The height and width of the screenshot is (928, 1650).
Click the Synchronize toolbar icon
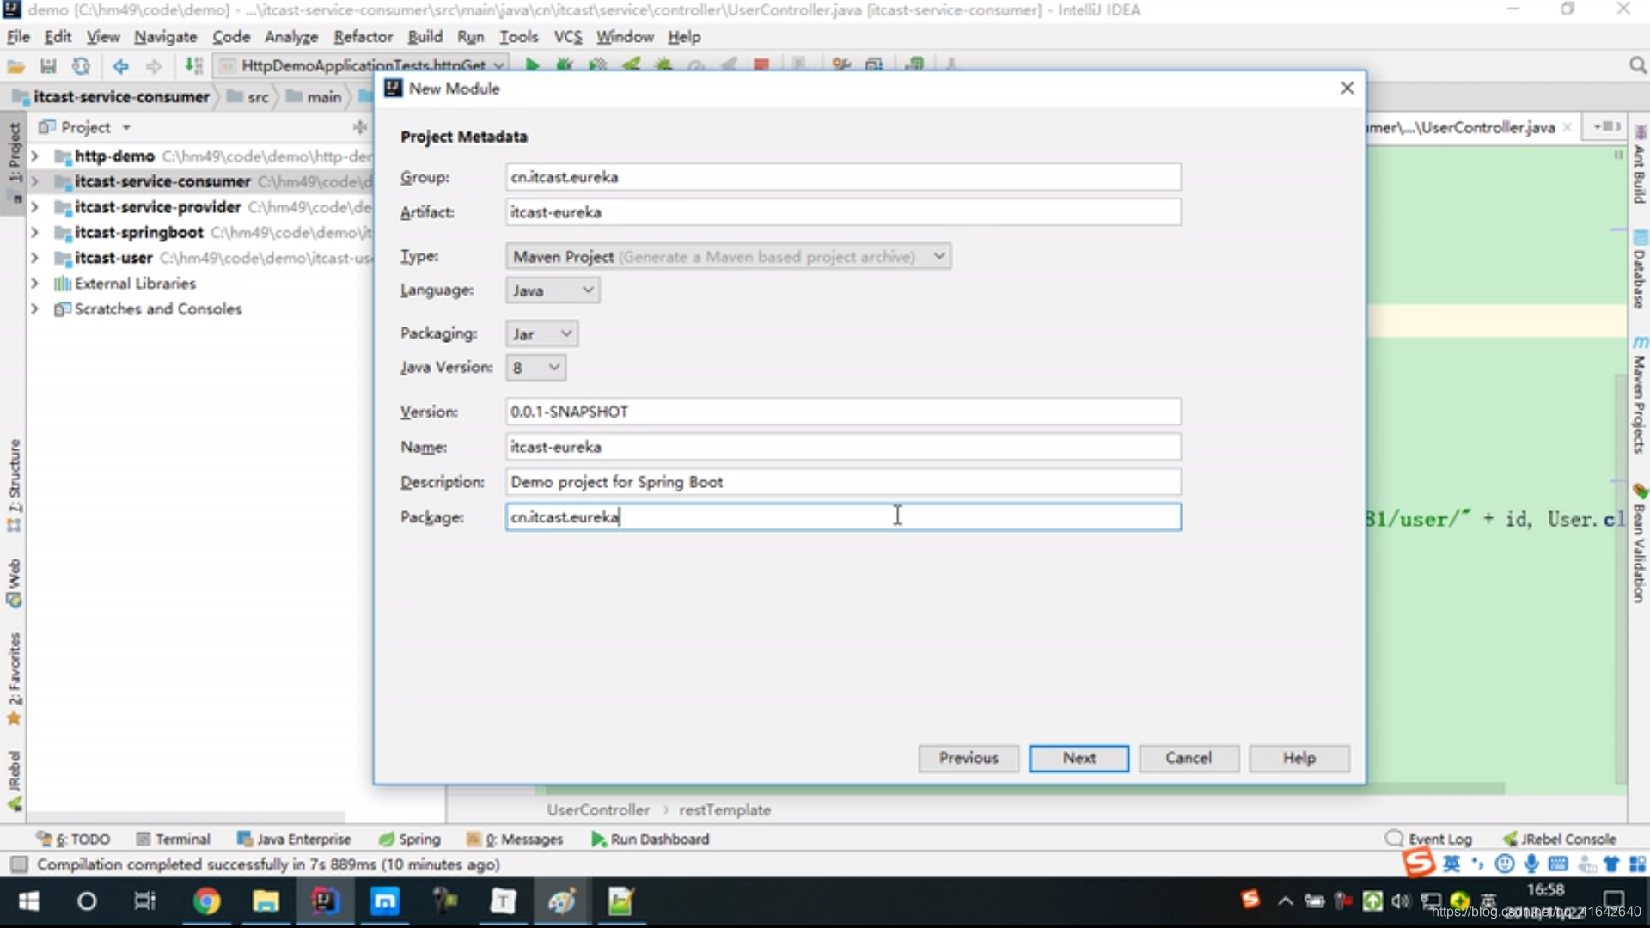click(81, 66)
